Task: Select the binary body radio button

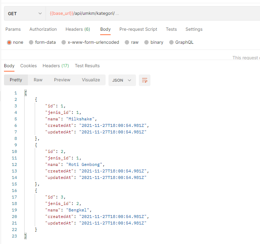Action: pos(146,42)
